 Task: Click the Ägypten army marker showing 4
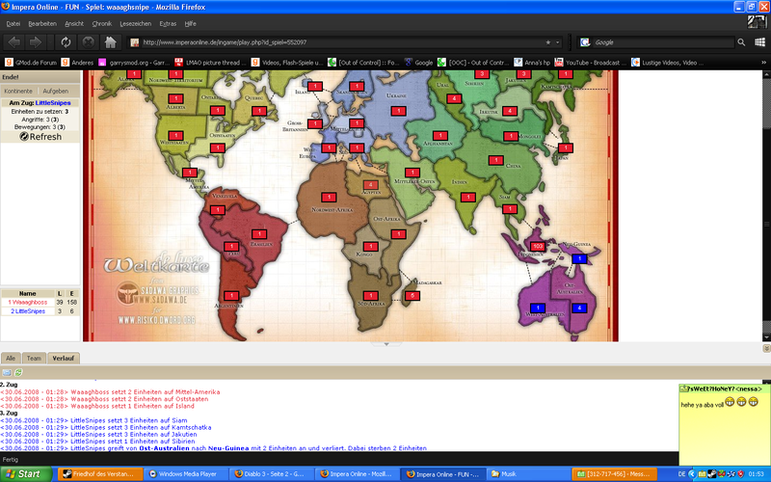(x=370, y=185)
